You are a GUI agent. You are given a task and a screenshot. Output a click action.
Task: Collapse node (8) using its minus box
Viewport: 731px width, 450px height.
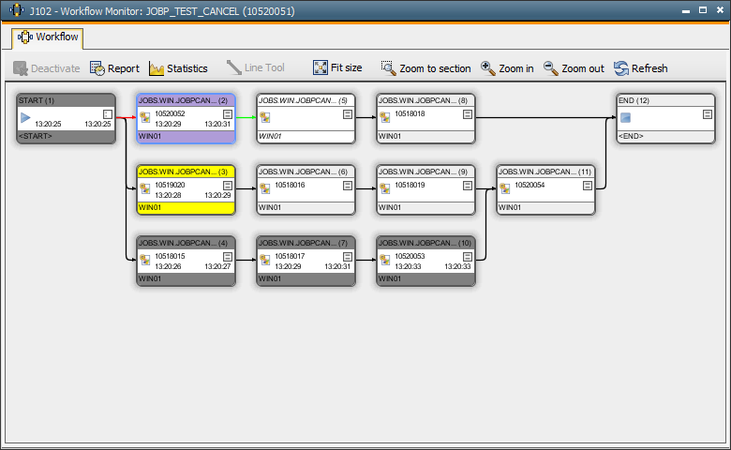468,114
